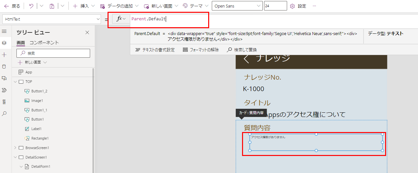
Task: Click the insert plus icon in the left rail
Action: point(4,55)
